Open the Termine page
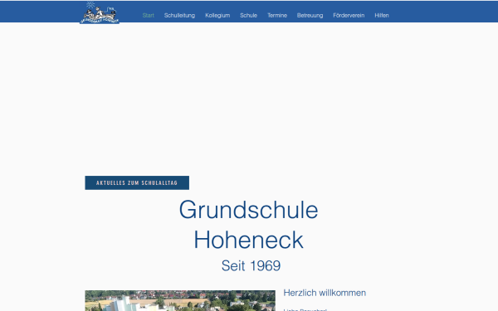498x311 pixels. coord(277,15)
